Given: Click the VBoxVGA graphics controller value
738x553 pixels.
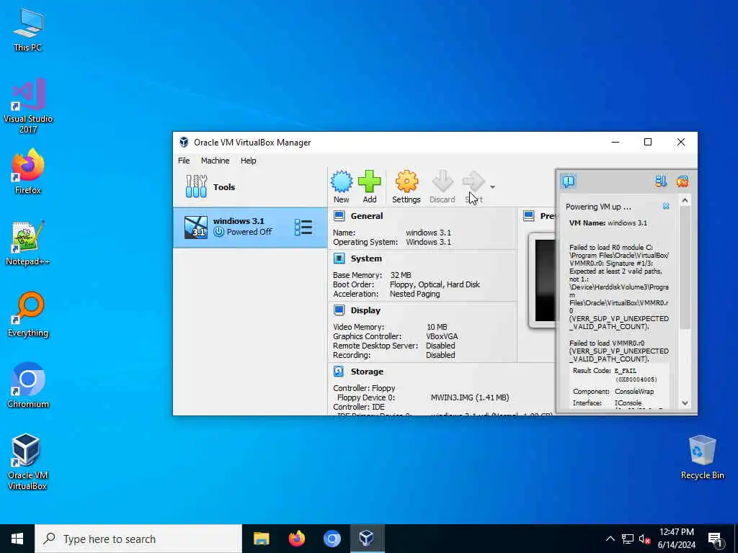Looking at the screenshot, I should (442, 336).
